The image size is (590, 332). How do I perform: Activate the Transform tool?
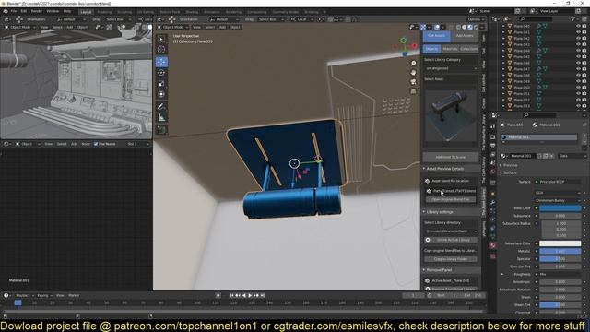coord(161,94)
